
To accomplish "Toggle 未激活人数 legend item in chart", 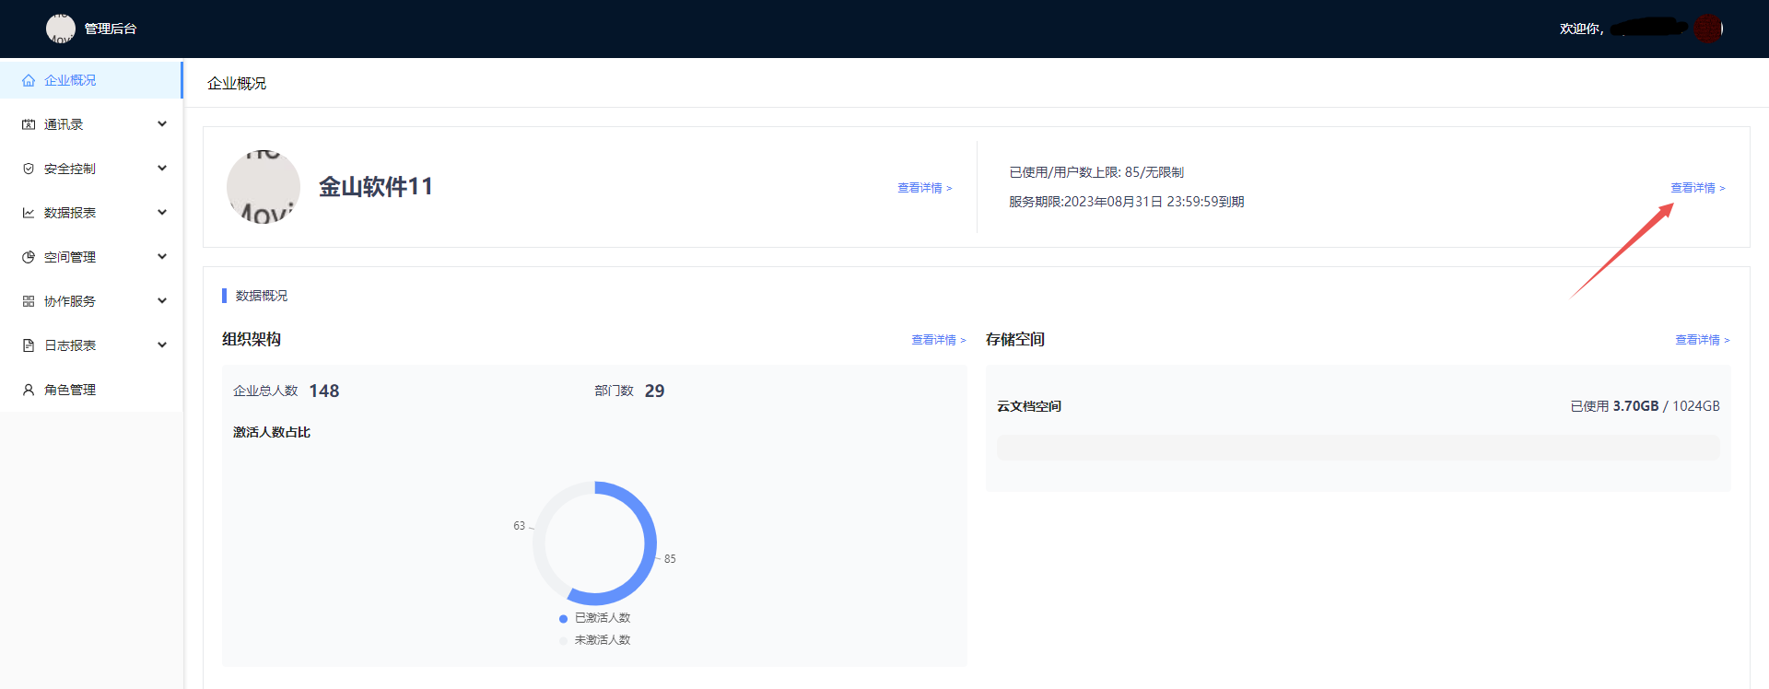I will 595,640.
